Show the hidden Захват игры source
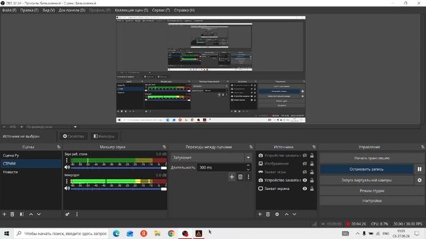 tap(305, 172)
